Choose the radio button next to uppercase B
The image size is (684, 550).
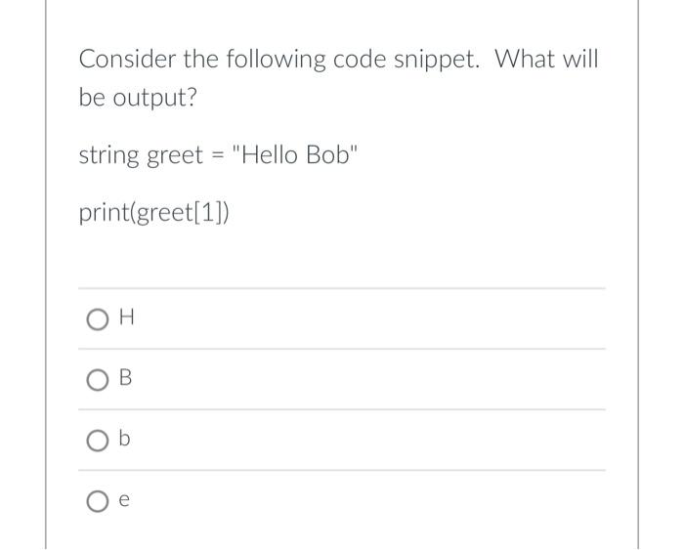click(x=98, y=380)
